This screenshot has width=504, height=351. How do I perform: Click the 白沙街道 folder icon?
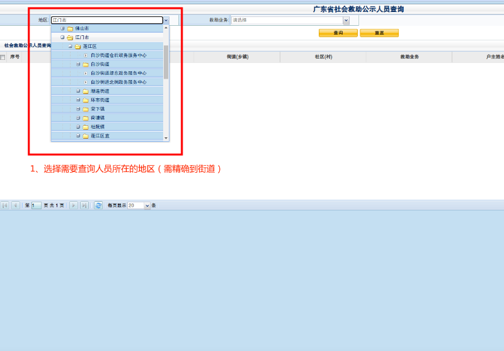click(x=86, y=65)
